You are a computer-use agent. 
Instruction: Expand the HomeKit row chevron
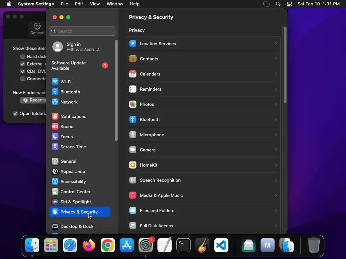(276, 165)
